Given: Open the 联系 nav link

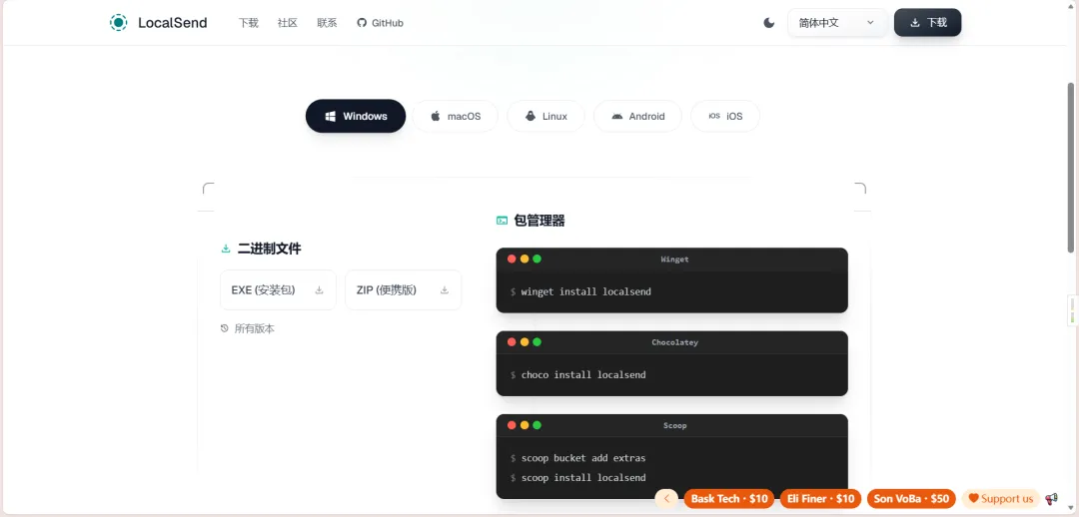Looking at the screenshot, I should 327,23.
